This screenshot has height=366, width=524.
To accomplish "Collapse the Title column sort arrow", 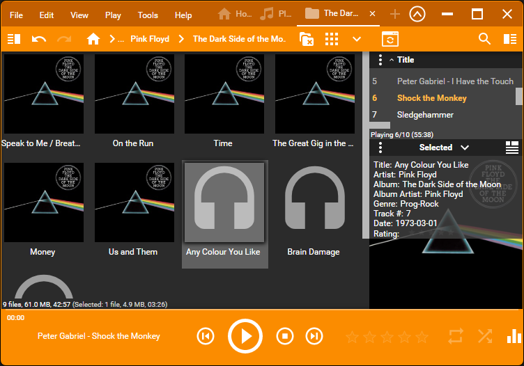I will (391, 61).
